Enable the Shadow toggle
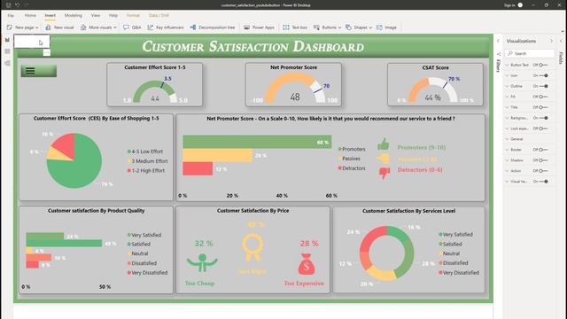 [x=543, y=160]
